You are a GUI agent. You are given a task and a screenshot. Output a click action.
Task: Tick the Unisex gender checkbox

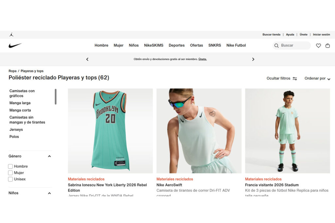tap(10, 179)
